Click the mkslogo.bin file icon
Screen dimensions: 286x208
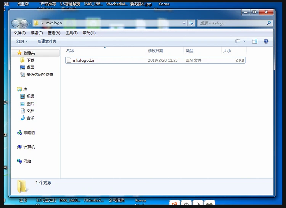point(69,60)
